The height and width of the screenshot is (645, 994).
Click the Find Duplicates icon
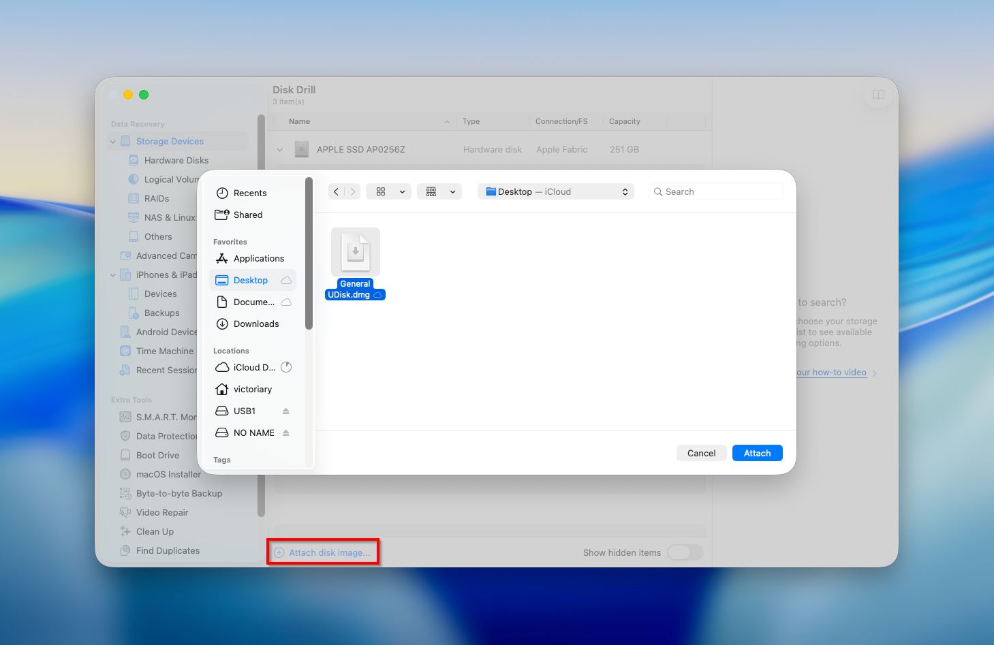point(125,550)
